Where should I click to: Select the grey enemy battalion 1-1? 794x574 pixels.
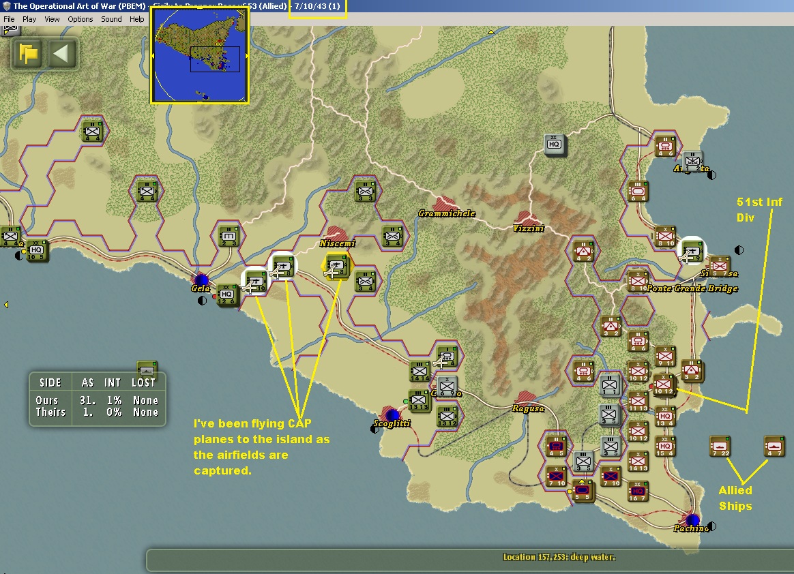[611, 387]
